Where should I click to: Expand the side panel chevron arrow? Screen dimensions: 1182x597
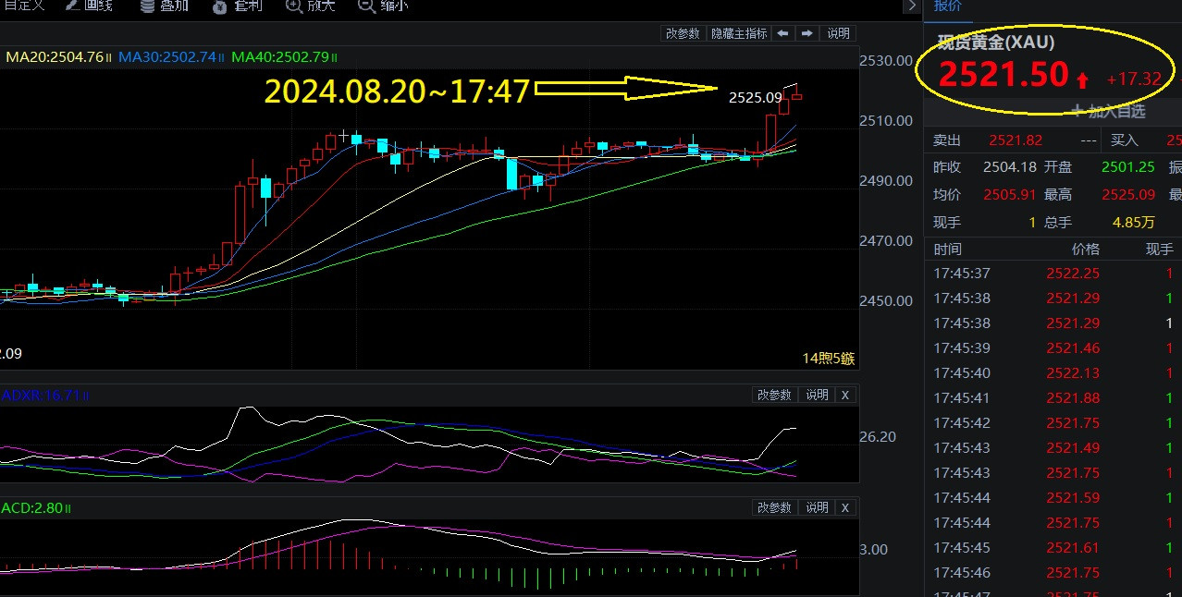click(x=913, y=6)
